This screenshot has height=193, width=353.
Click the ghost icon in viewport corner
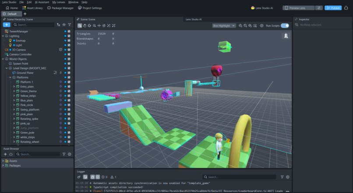click(286, 36)
